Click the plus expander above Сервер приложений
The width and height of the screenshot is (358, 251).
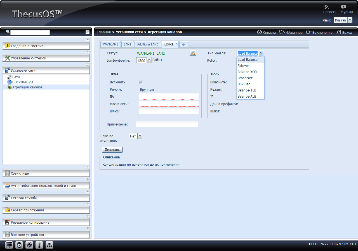88,204
